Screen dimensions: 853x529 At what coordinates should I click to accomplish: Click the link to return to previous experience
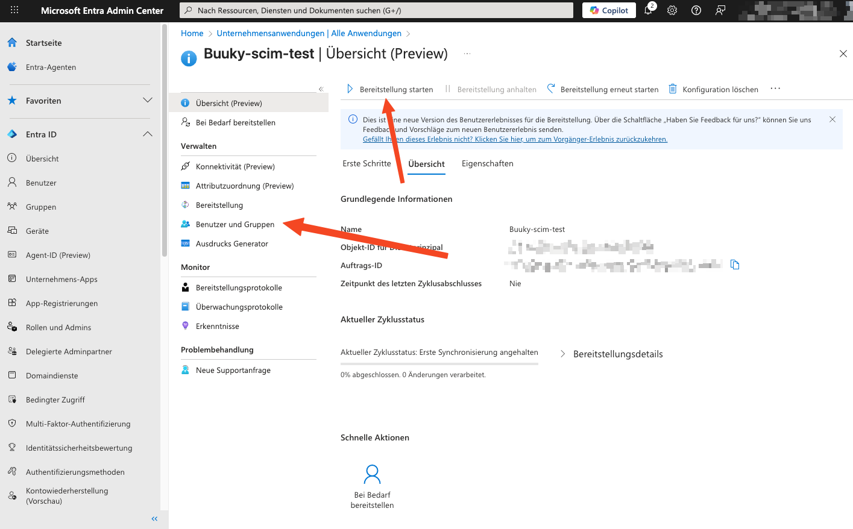(515, 139)
